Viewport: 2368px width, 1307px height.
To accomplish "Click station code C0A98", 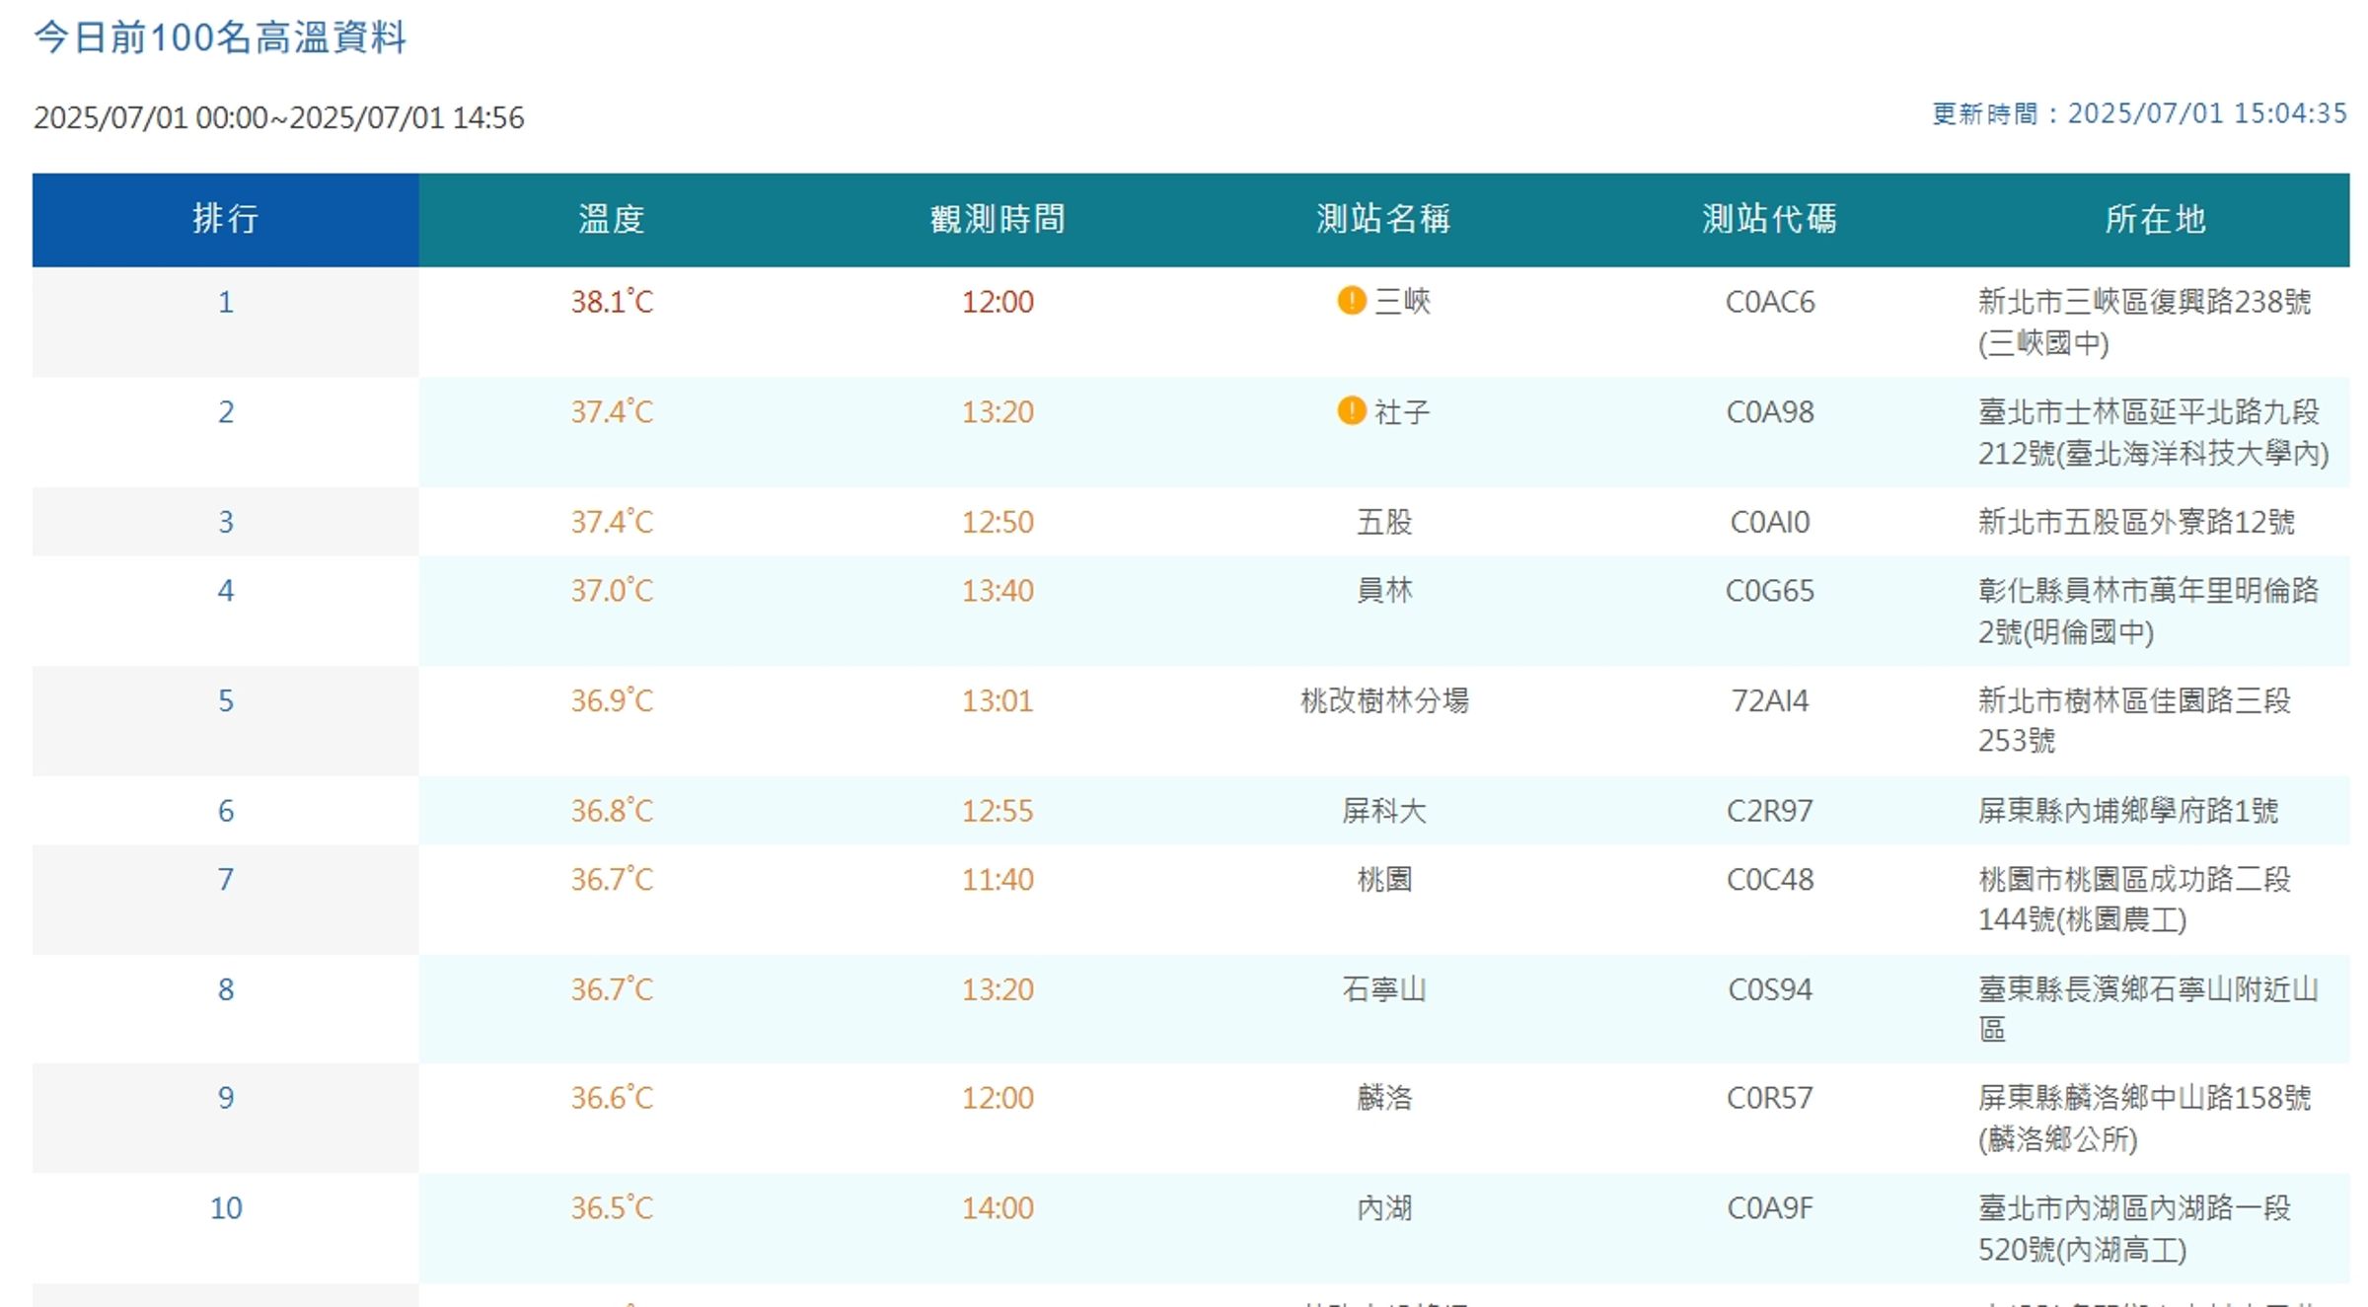I will coord(1770,412).
